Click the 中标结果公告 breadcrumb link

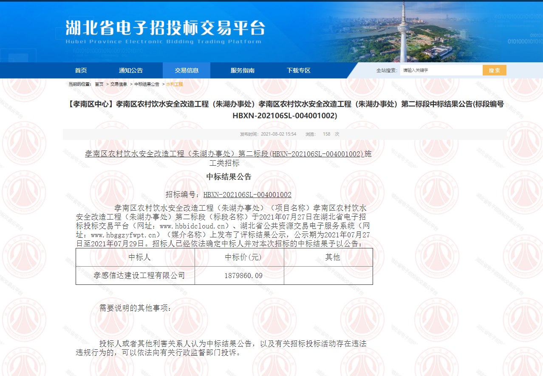[x=147, y=84]
